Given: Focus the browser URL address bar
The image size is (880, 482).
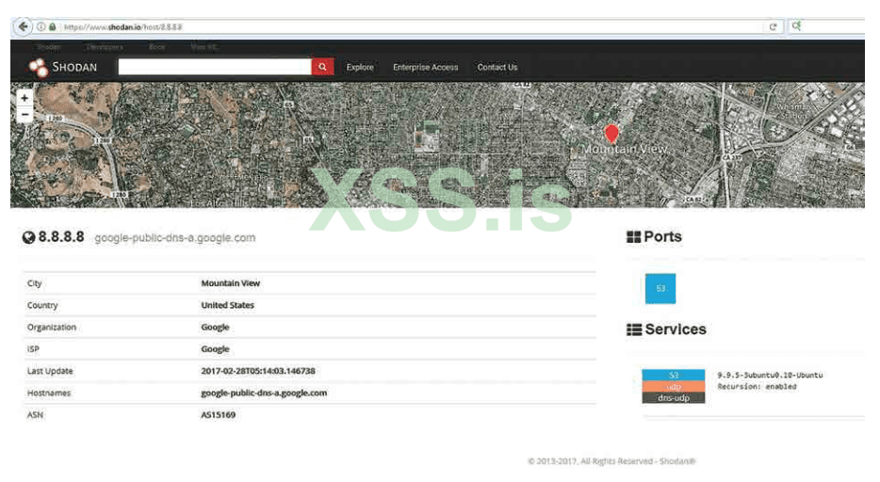Looking at the screenshot, I should 413,26.
